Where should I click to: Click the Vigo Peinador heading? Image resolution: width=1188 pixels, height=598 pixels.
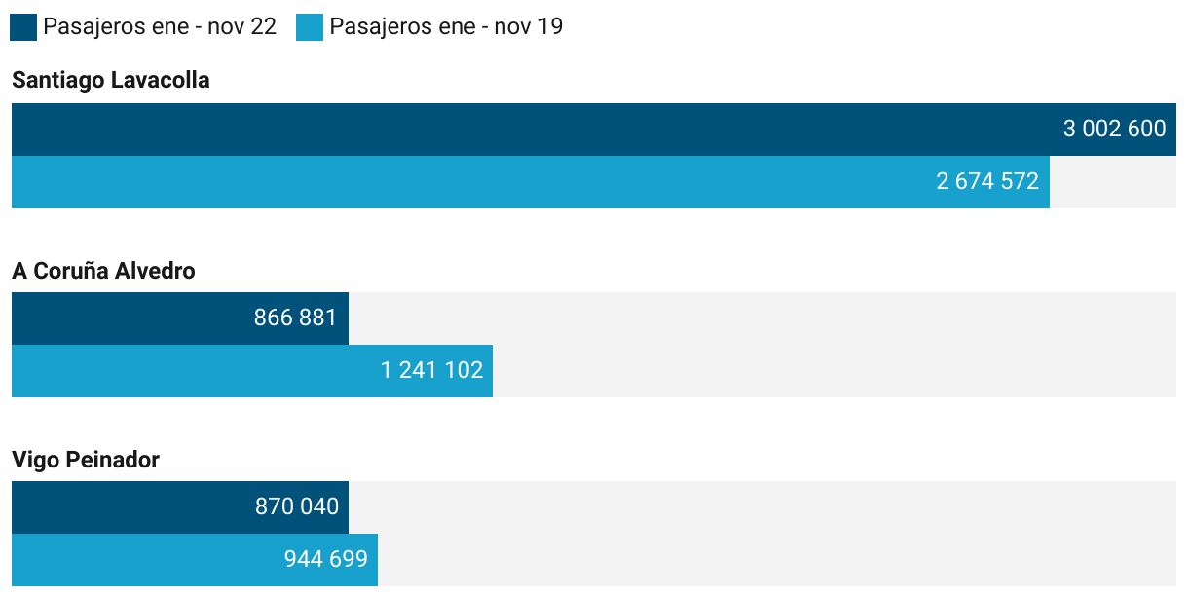click(86, 460)
